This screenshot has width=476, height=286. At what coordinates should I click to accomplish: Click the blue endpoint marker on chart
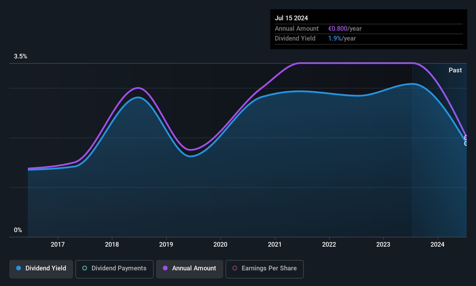coord(466,144)
